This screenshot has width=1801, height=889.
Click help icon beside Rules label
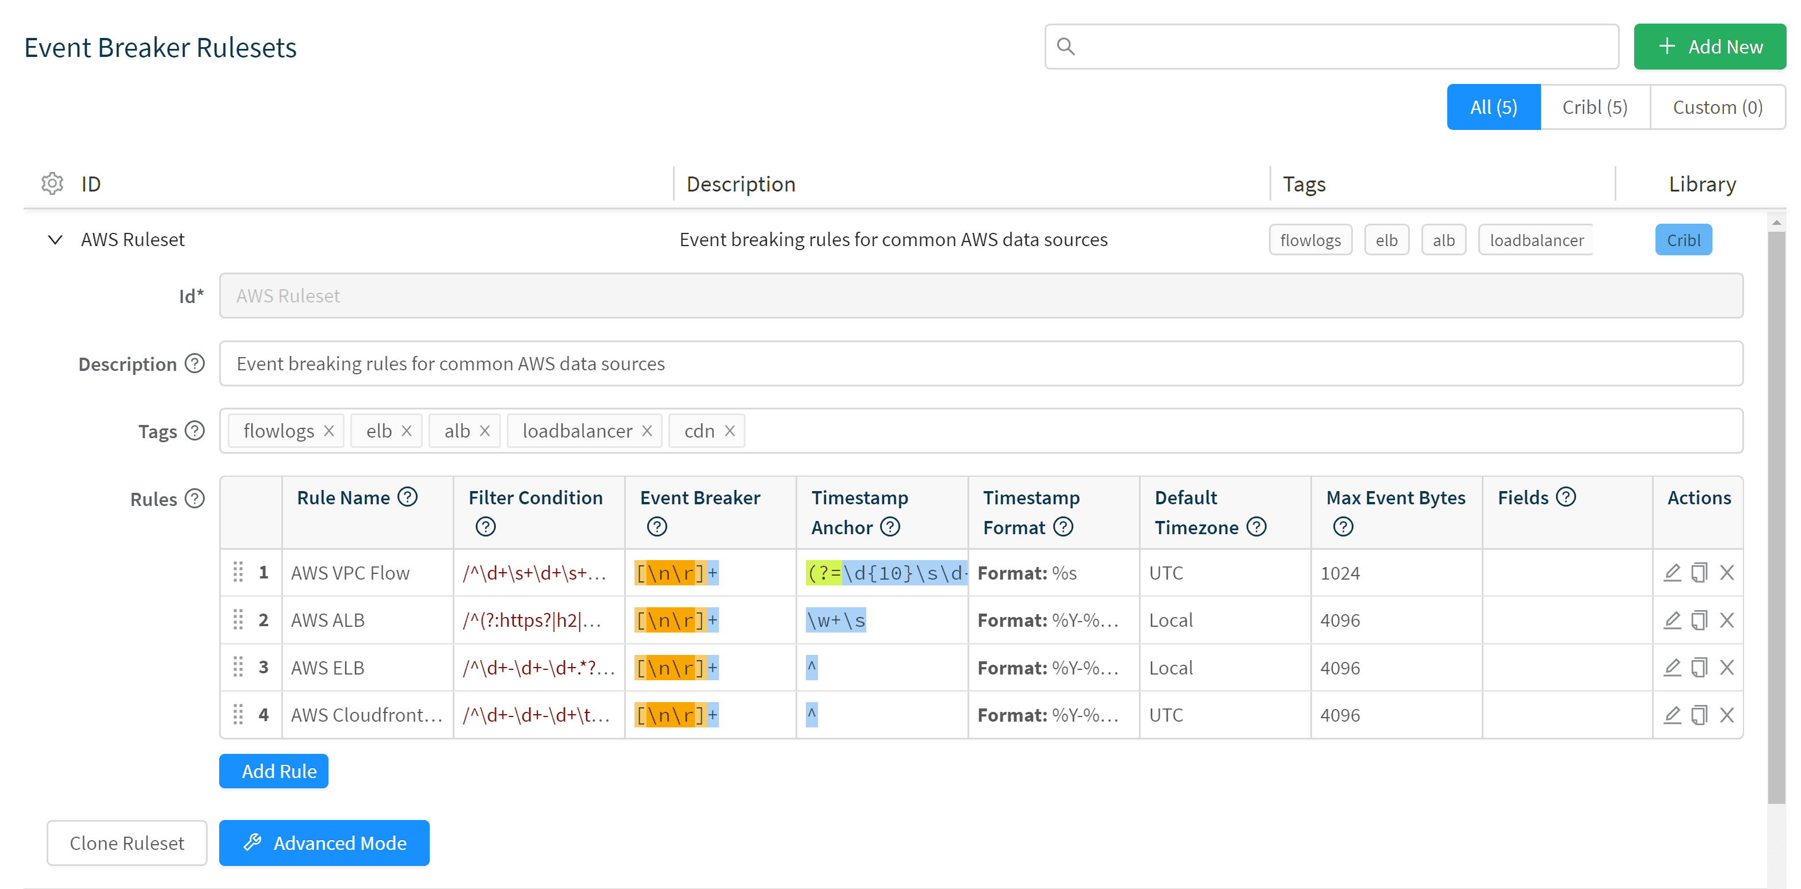point(195,499)
